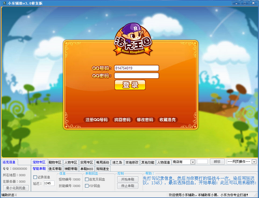This screenshot has height=198, width=259.
Task: Expand the 网页操作 dropdown
Action: click(254, 162)
